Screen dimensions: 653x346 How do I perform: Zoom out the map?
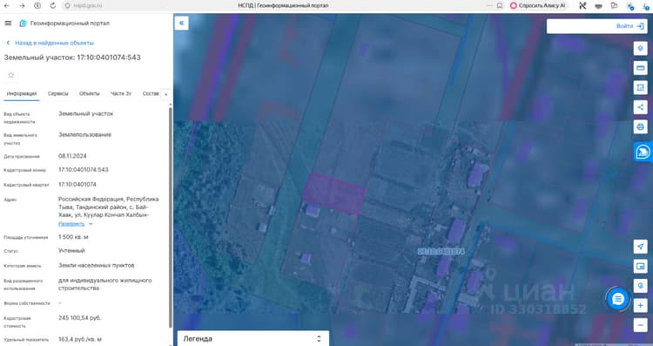coord(641,325)
